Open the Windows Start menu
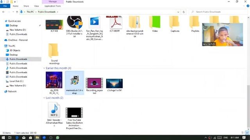This screenshot has height=140, width=250. [3, 138]
